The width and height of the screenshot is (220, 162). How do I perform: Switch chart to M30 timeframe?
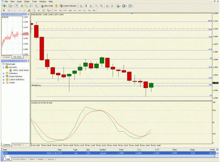(x=70, y=10)
